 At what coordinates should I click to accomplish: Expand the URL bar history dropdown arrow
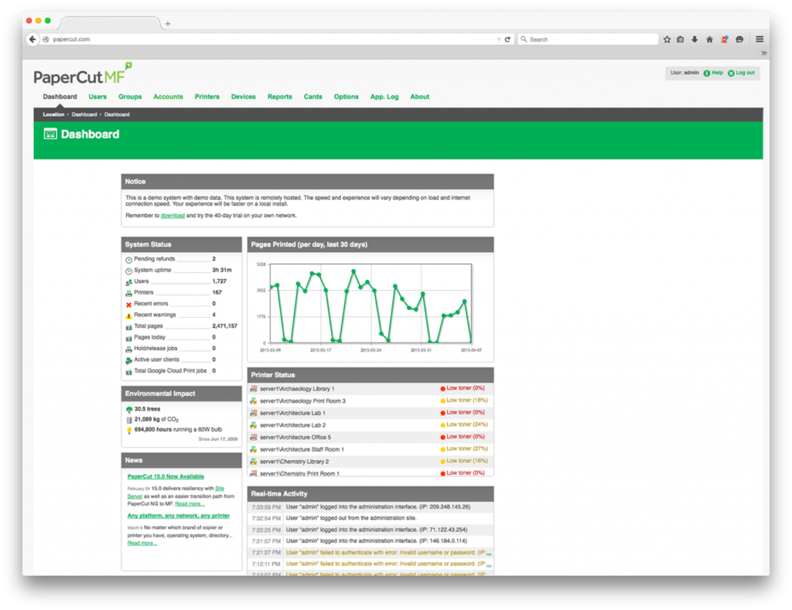(498, 39)
